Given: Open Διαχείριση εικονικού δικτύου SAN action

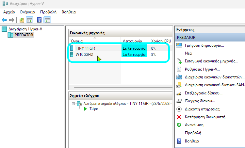Looking at the screenshot, I should (x=215, y=85).
